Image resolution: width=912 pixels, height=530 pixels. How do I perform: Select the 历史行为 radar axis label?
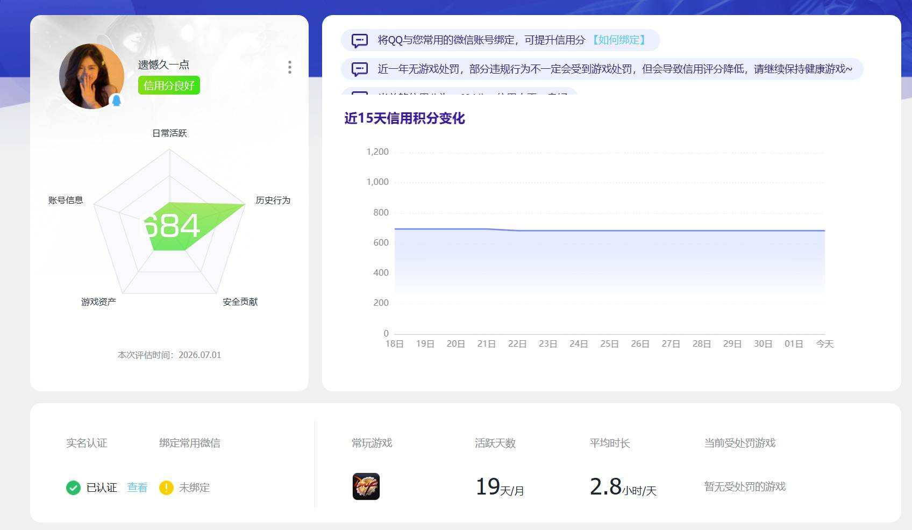coord(273,200)
